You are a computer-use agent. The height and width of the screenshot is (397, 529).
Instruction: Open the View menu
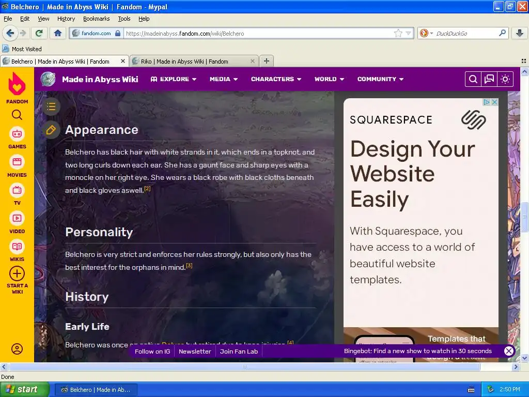[43, 19]
